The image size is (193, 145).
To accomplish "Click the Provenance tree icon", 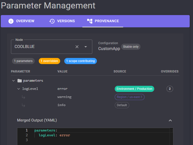I will pos(90,21).
